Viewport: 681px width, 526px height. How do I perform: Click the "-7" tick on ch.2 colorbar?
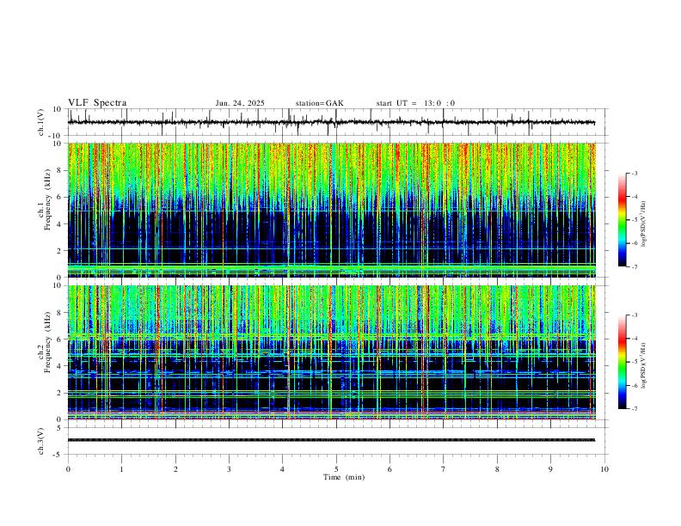[x=635, y=409]
